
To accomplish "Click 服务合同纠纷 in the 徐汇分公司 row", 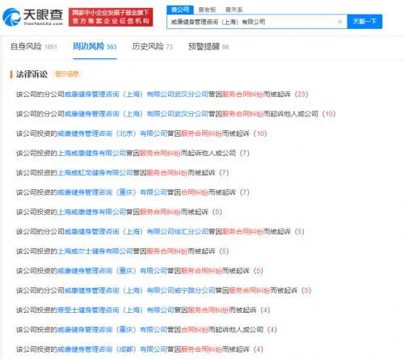I will pos(242,232).
